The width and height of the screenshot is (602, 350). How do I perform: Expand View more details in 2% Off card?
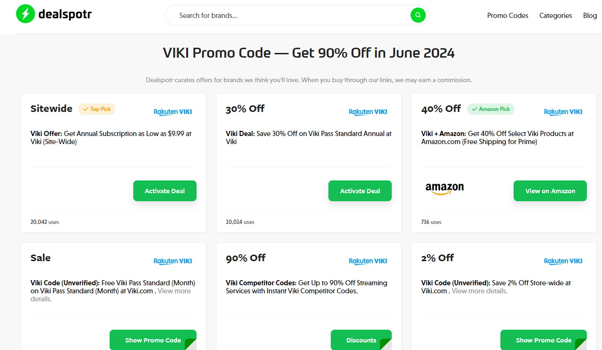[x=479, y=291]
